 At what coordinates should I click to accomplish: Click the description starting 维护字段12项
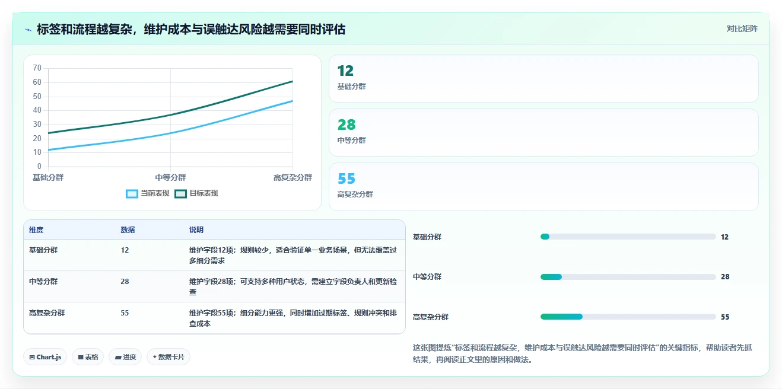point(293,256)
